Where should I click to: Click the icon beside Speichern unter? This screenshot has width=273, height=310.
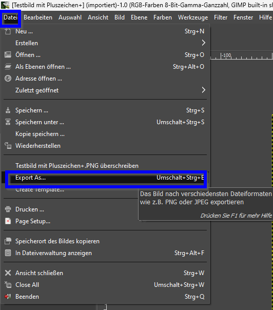[x=8, y=122]
